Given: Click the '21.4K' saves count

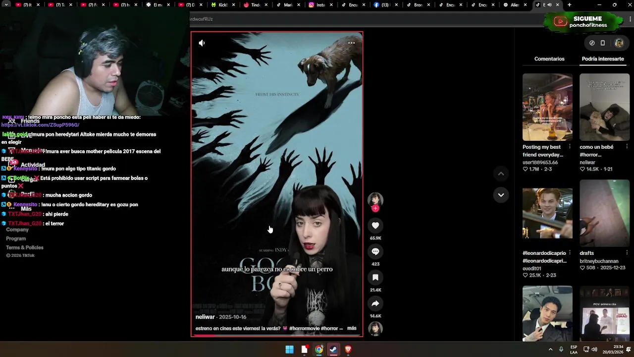Looking at the screenshot, I should tap(375, 290).
